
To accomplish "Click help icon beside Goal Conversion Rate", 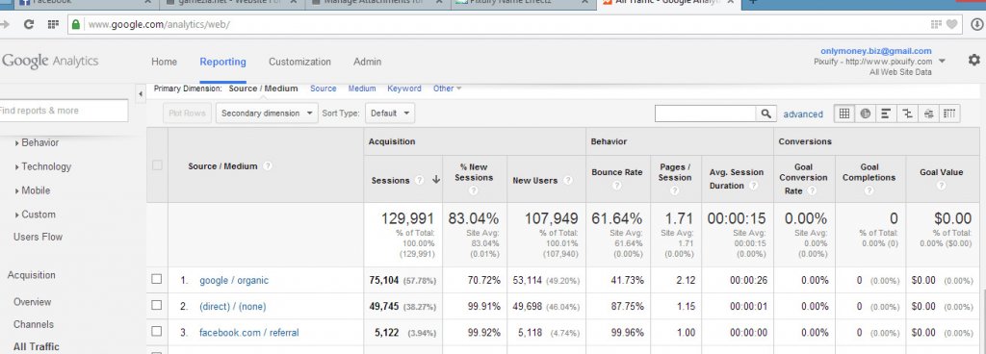I will point(812,190).
